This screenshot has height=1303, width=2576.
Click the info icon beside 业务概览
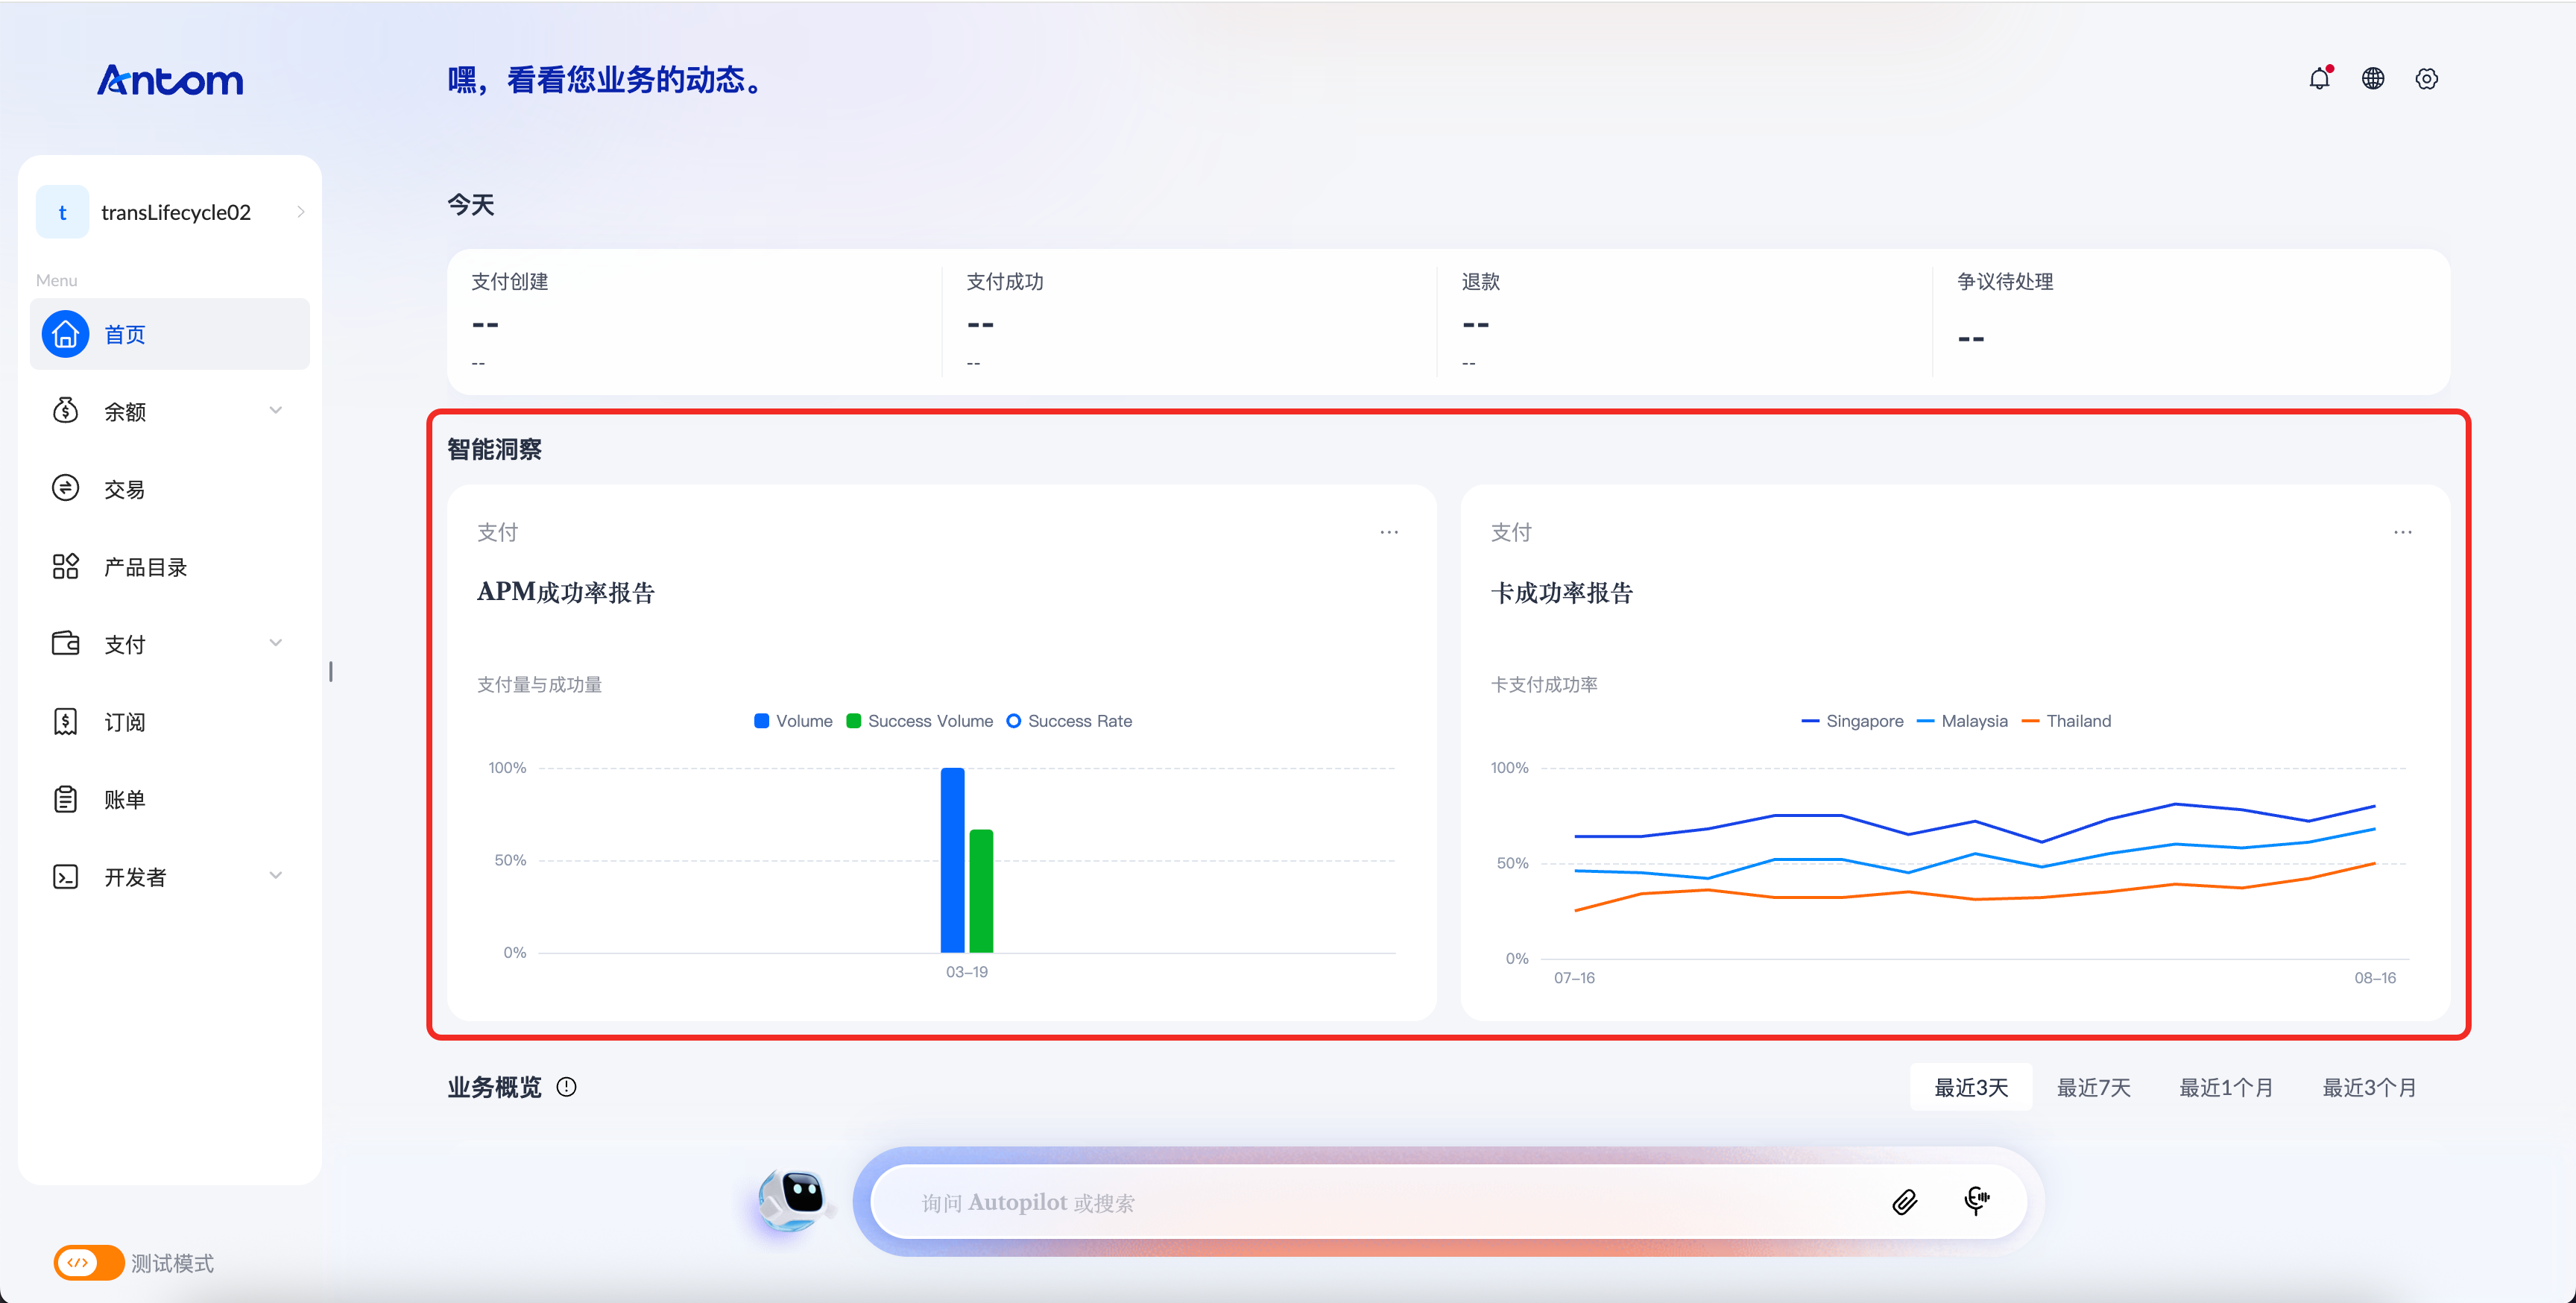pos(566,1087)
